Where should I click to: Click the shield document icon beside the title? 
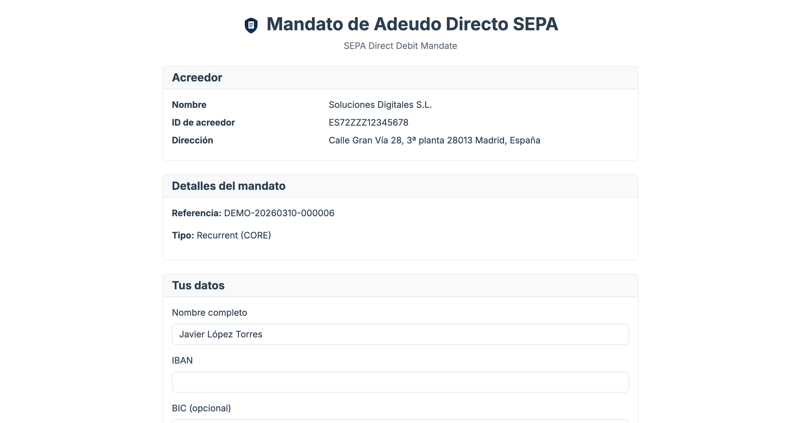pyautogui.click(x=251, y=24)
